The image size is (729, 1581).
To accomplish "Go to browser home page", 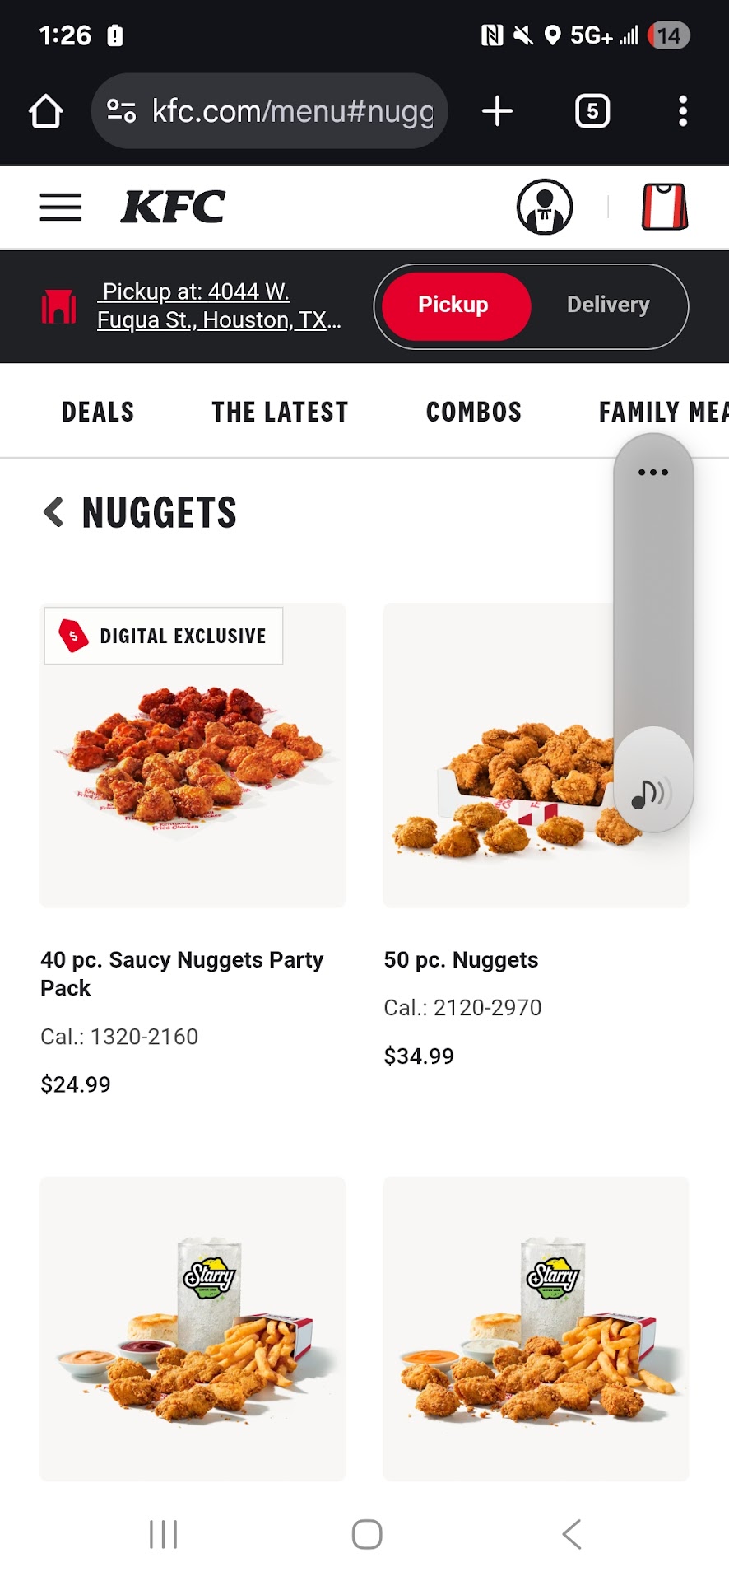I will point(46,111).
